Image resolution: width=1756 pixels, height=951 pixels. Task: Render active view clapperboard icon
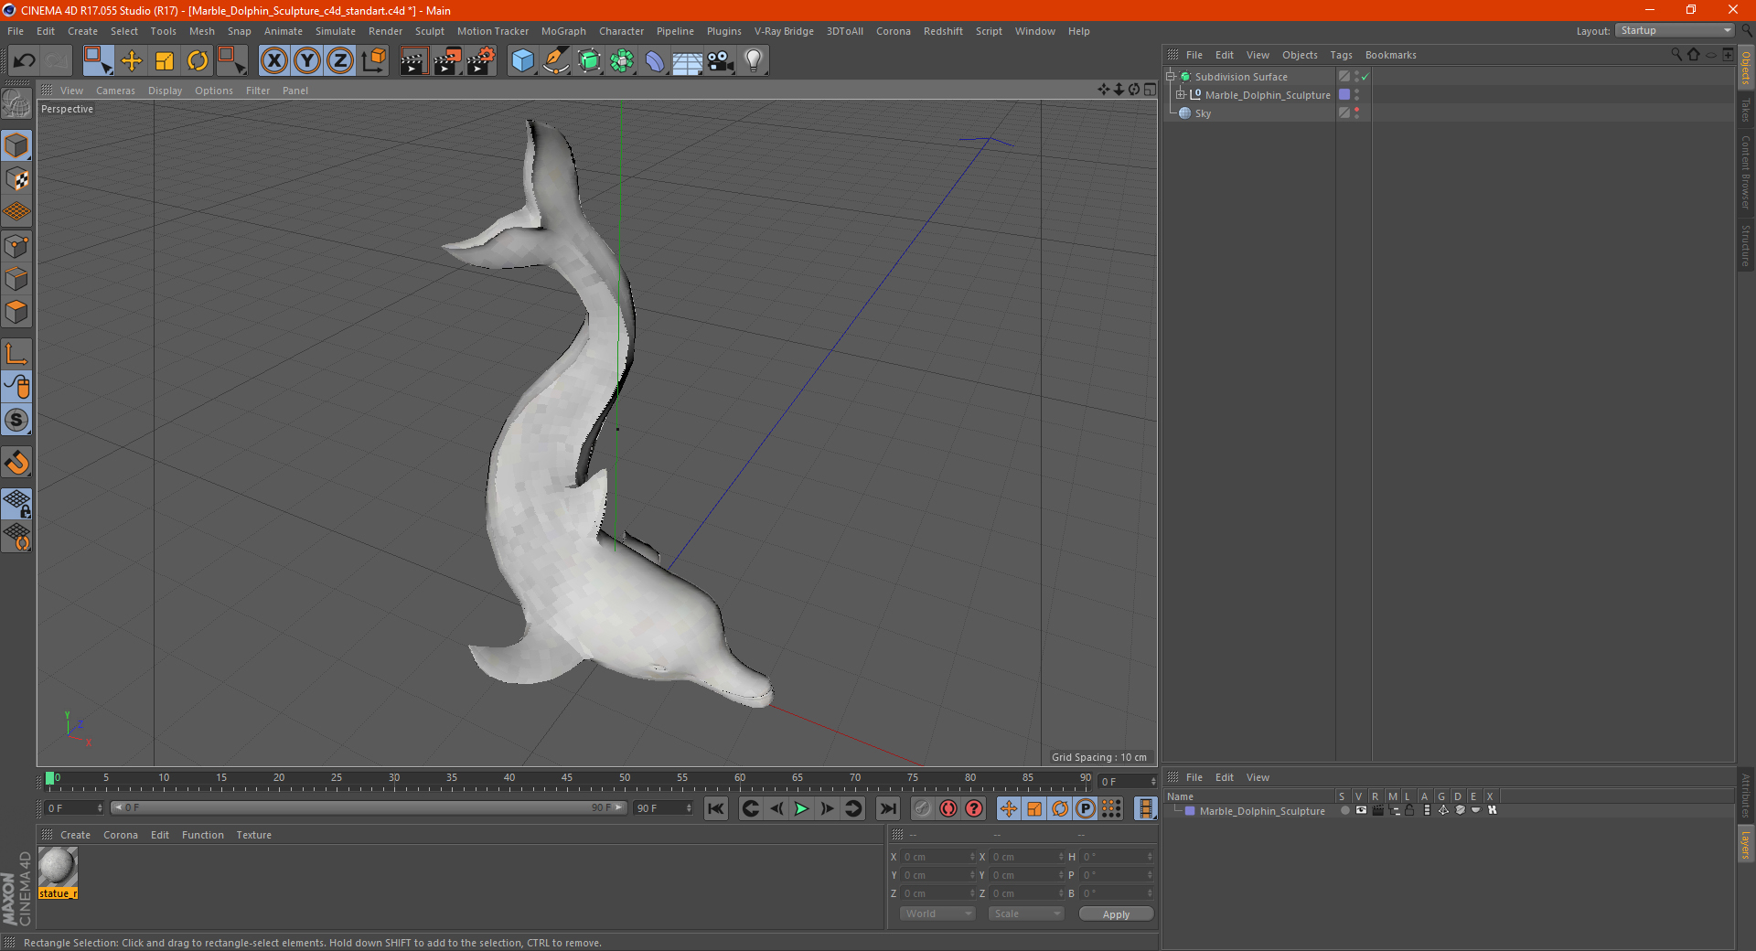point(413,61)
